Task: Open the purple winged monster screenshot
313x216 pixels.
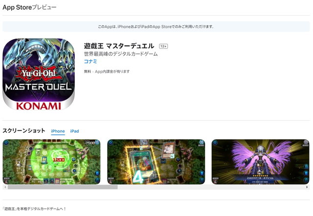Action: 261,162
